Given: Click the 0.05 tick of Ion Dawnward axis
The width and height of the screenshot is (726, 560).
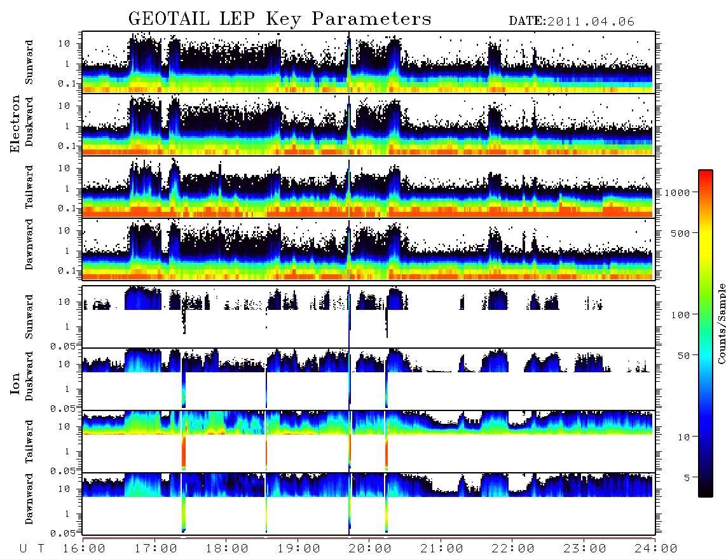Looking at the screenshot, I should [x=63, y=533].
